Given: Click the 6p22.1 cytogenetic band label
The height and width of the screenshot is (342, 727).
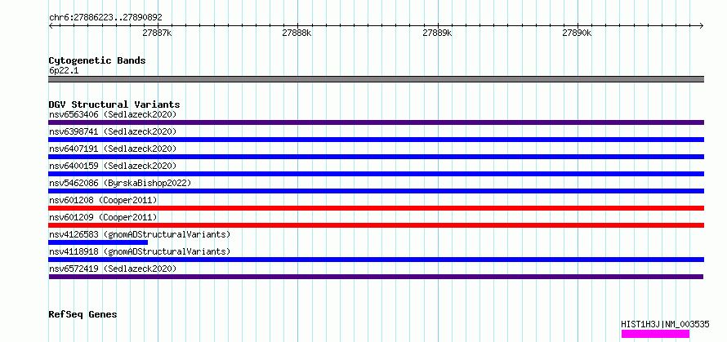Looking at the screenshot, I should pyautogui.click(x=65, y=70).
